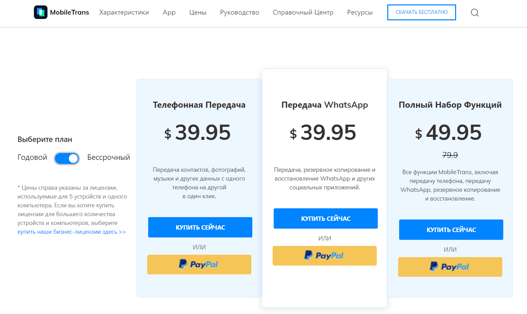Screen dimensions: 527x314
Task: Click the MobileTrans brand name text
Action: pyautogui.click(x=70, y=13)
